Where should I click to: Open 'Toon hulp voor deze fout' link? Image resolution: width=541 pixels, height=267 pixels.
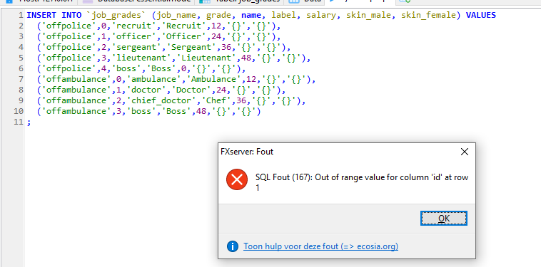coord(320,246)
